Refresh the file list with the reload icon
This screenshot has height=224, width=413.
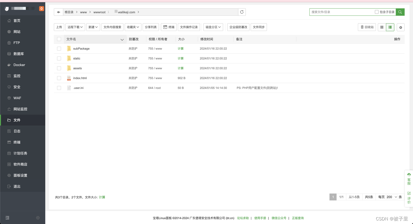242,12
